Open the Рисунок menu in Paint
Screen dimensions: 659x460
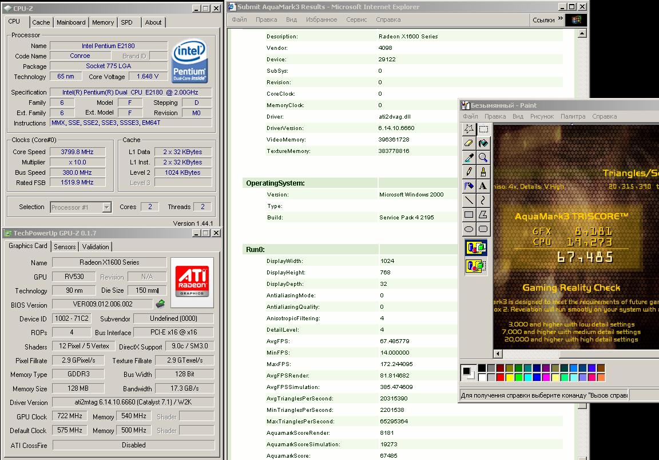pos(542,116)
